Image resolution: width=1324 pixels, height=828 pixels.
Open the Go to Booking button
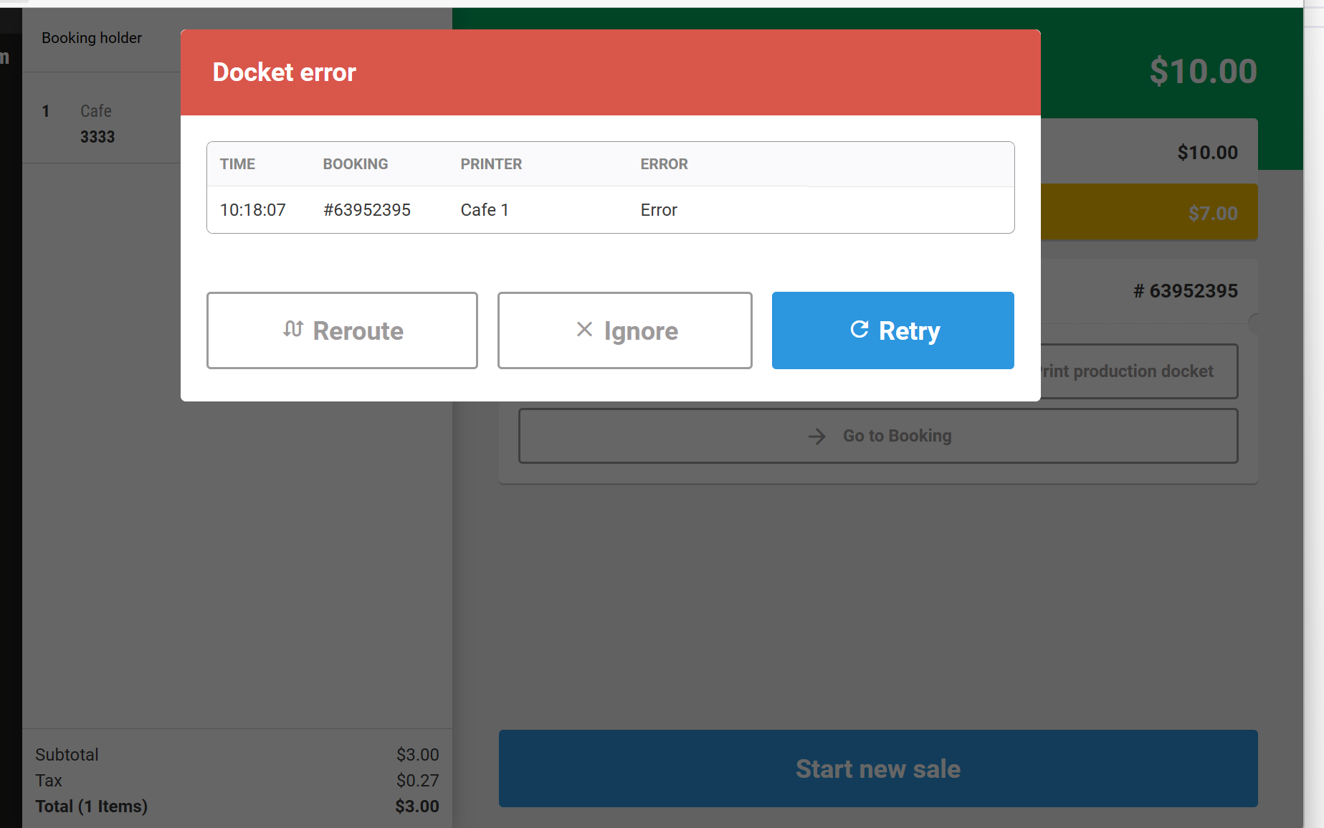(x=878, y=436)
